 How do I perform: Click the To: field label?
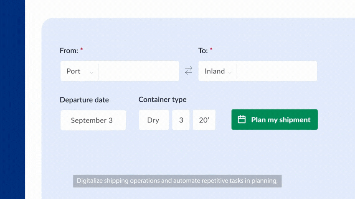[x=203, y=51]
